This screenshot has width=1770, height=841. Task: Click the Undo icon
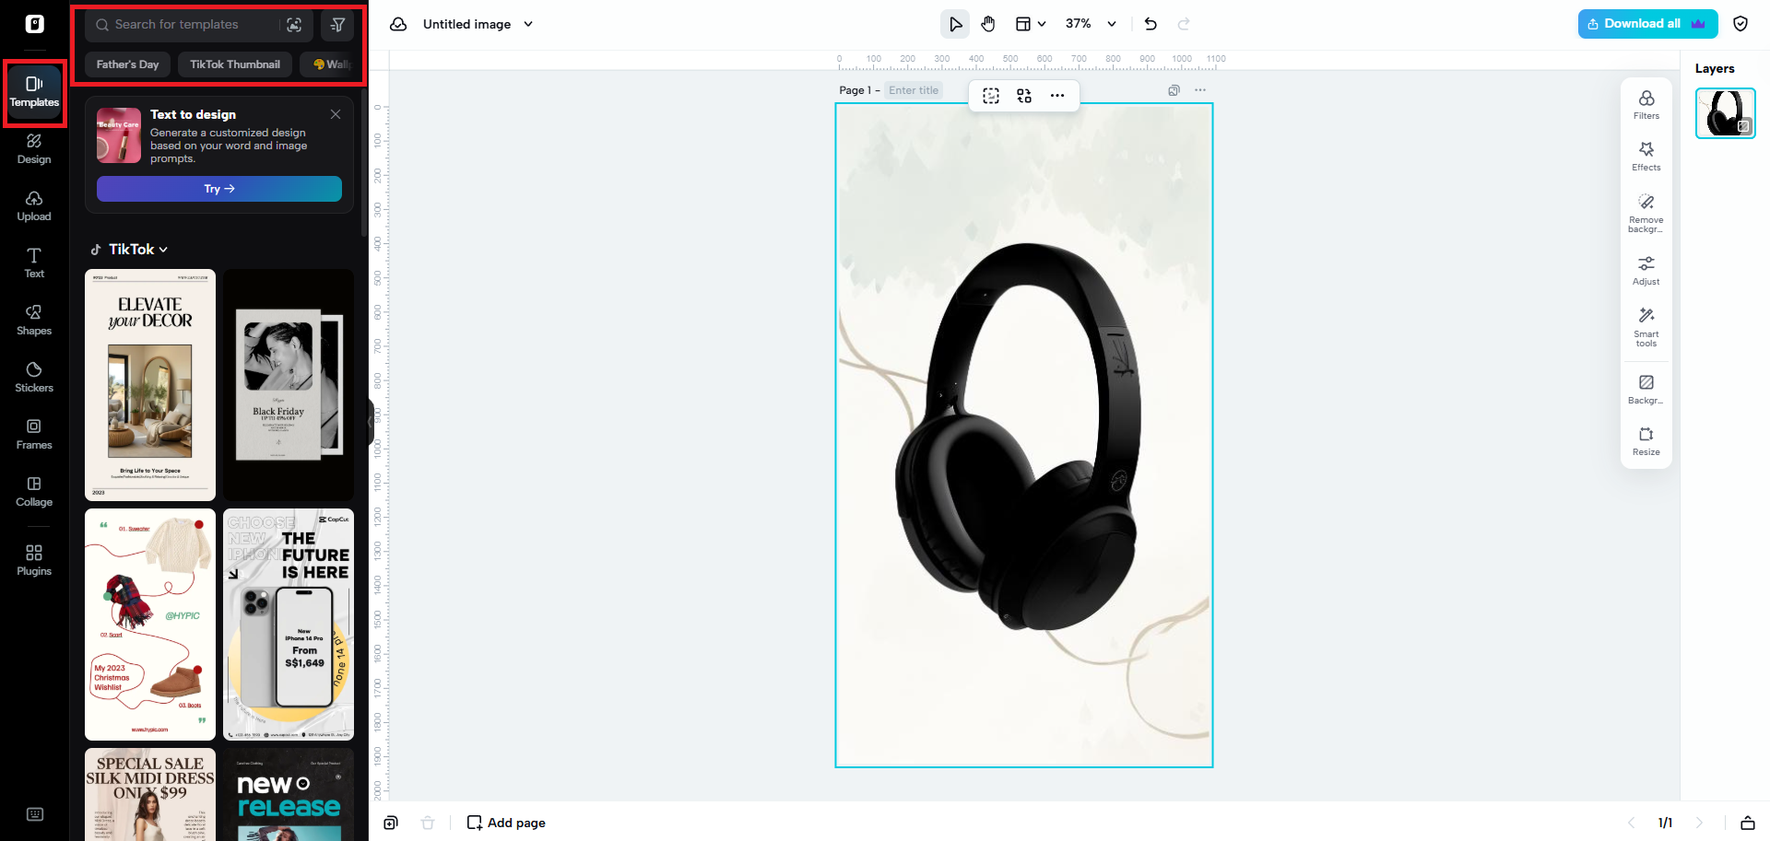[x=1150, y=23]
